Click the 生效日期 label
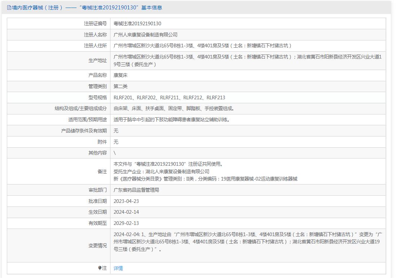This screenshot has height=278, width=401. click(x=97, y=212)
